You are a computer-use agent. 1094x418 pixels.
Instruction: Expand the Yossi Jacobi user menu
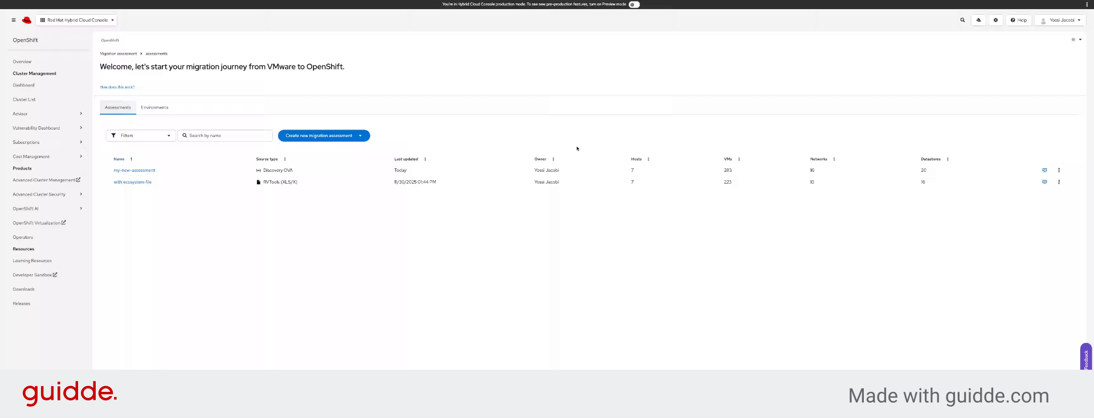click(x=1060, y=20)
